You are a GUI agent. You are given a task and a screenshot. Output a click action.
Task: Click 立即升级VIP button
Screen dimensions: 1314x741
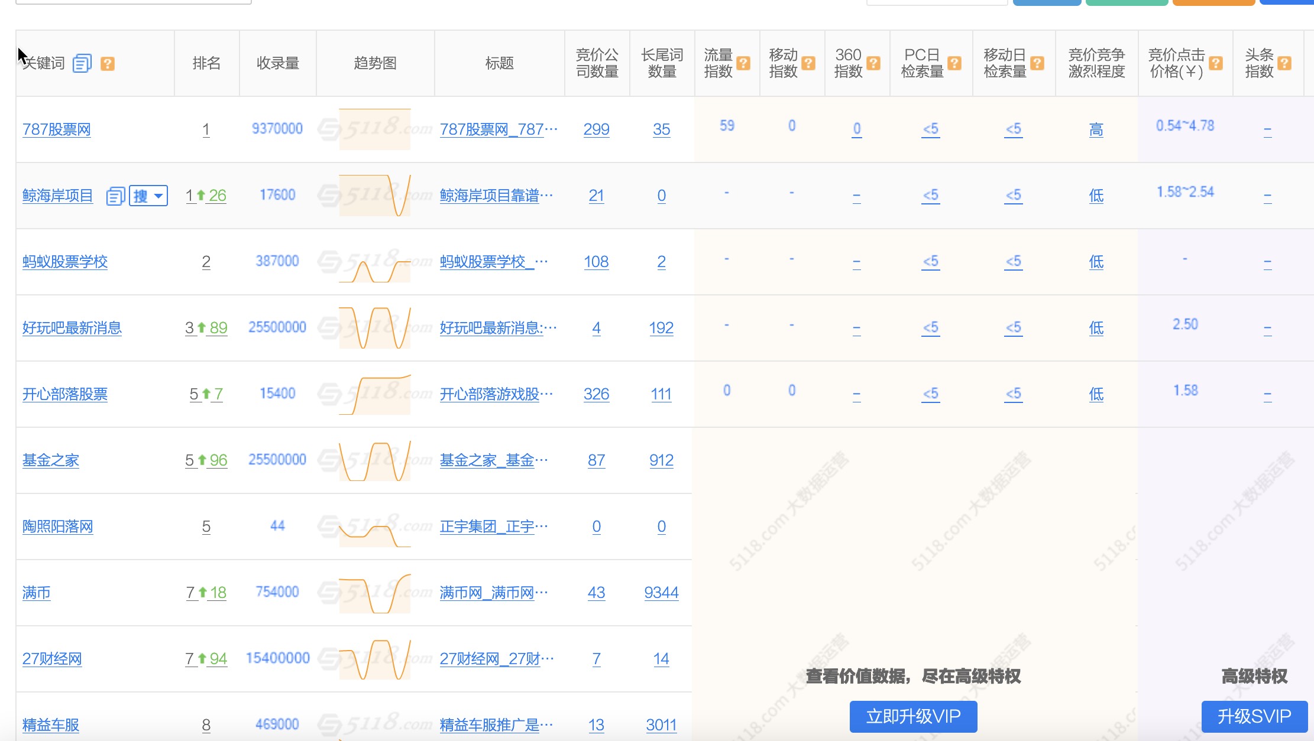(913, 717)
